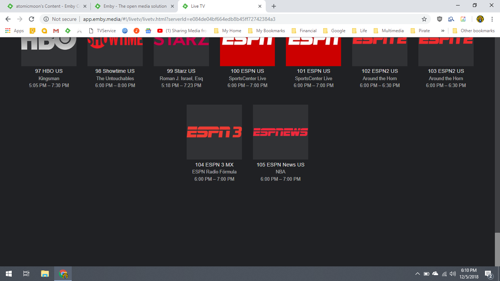The width and height of the screenshot is (500, 281).
Task: Close the Emby open media solution tab
Action: (173, 6)
